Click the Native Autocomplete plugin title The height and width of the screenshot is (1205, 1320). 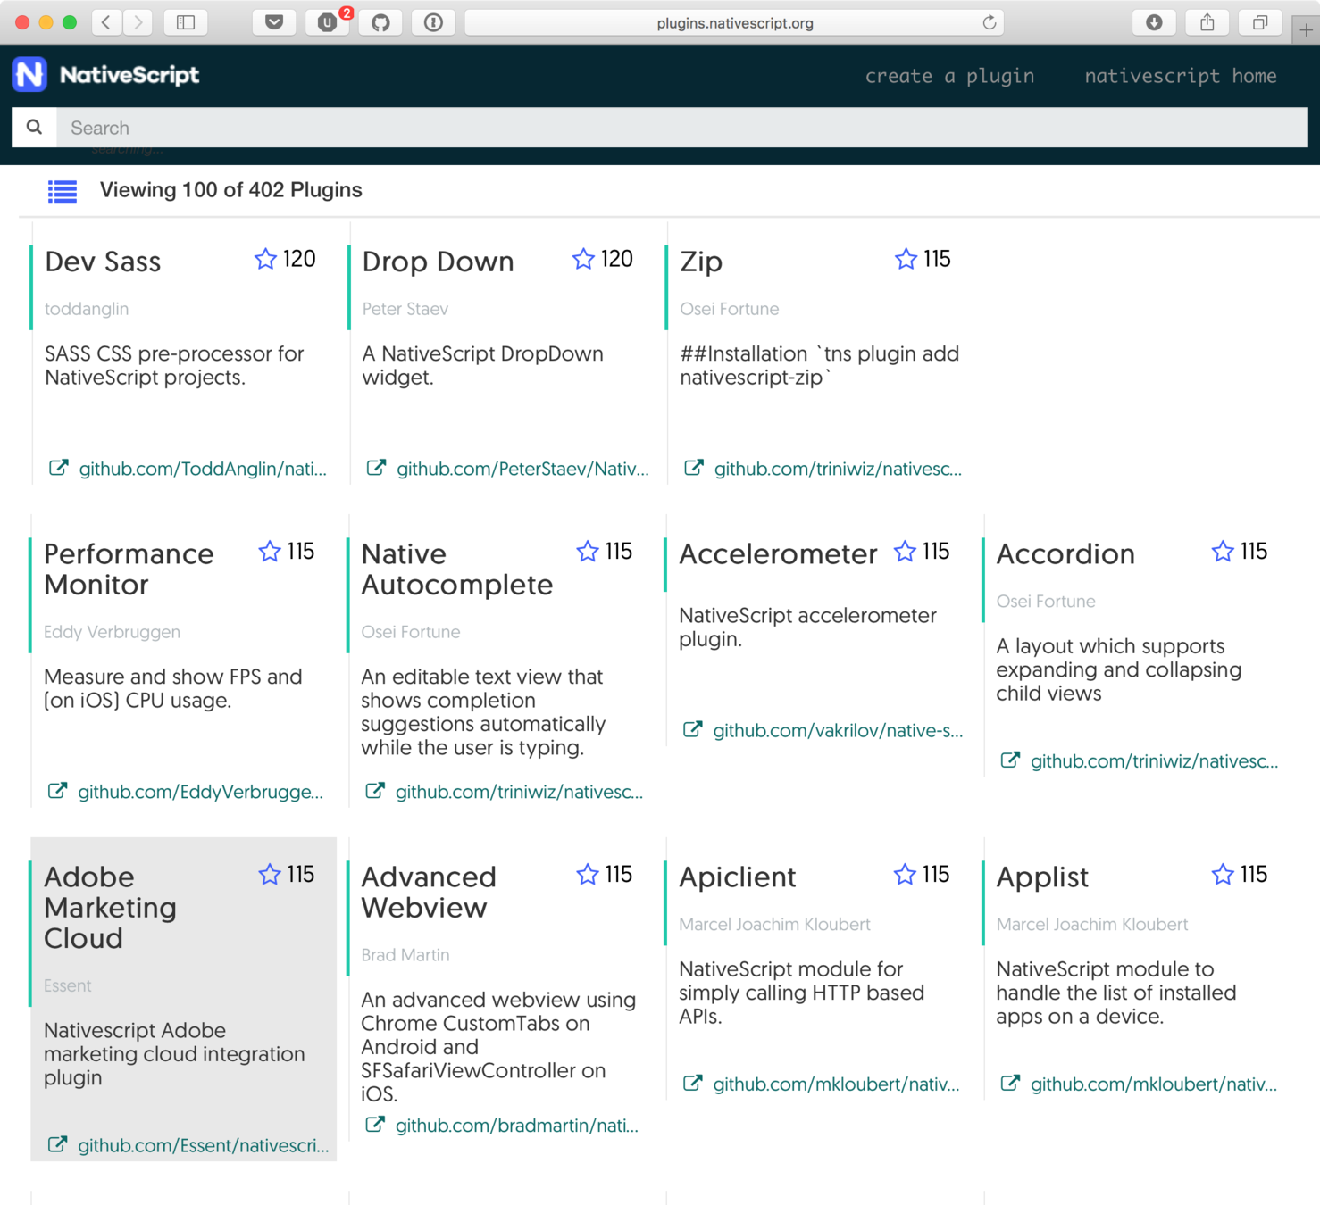[x=456, y=569]
